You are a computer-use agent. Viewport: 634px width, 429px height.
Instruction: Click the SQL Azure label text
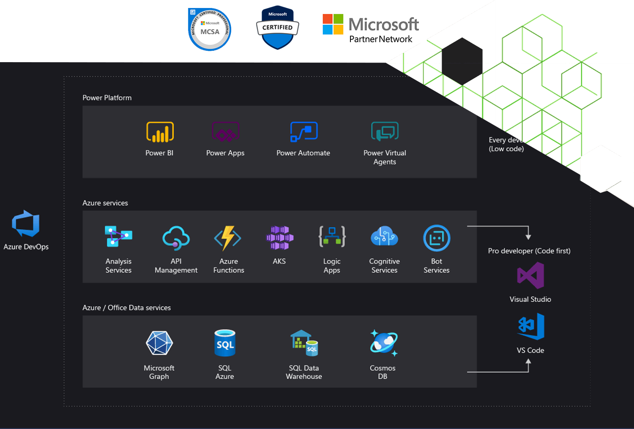[x=225, y=372]
